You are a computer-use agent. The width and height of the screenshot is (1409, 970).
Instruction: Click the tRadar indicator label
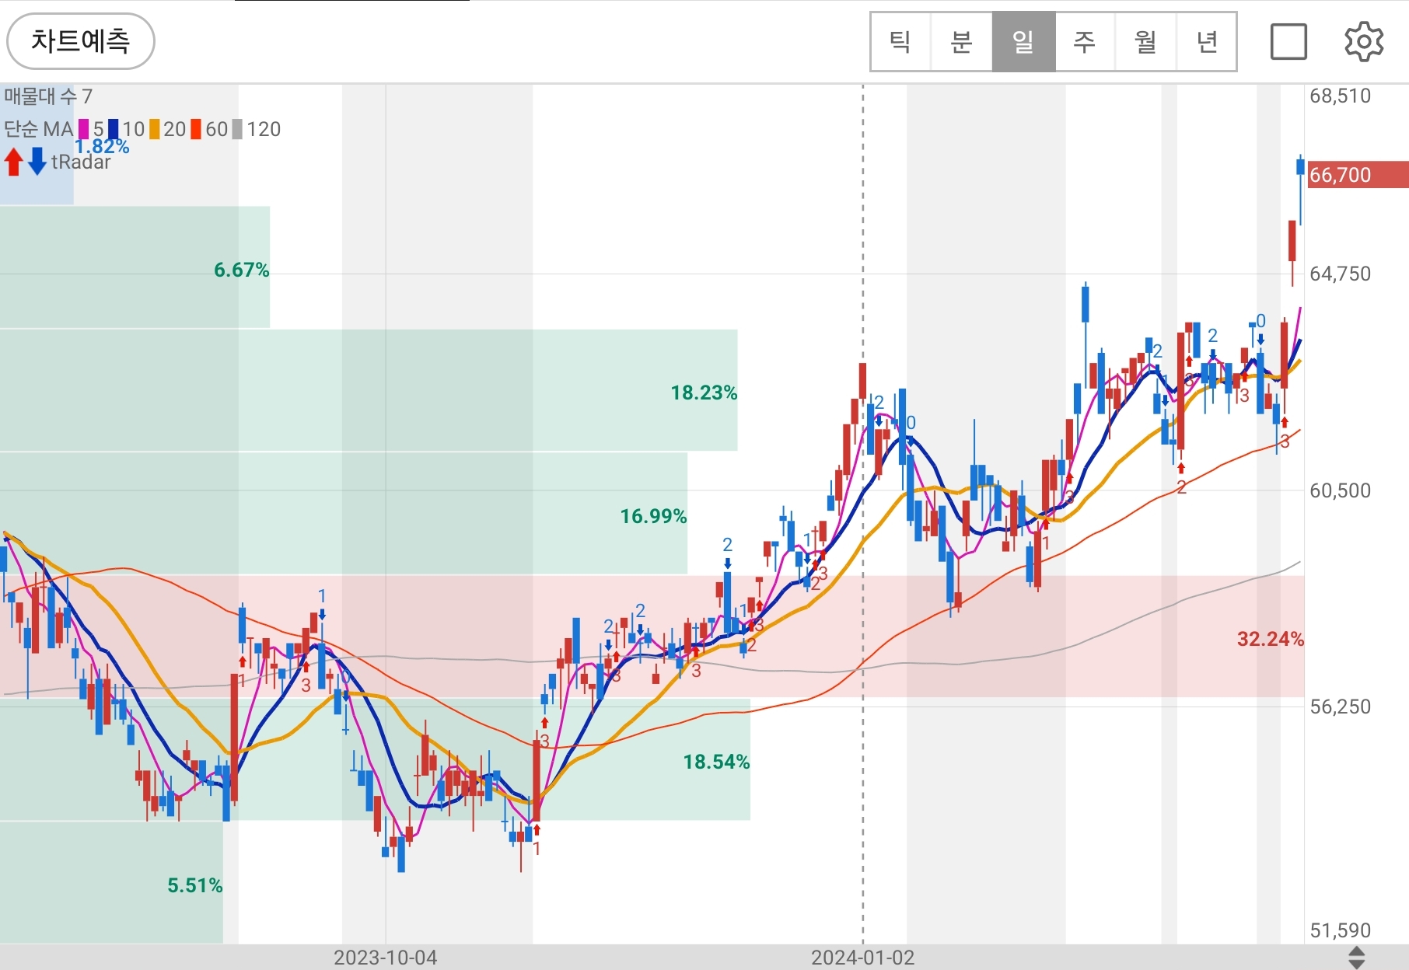coord(81,162)
